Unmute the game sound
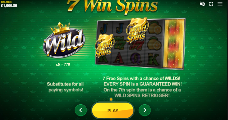 [202, 4]
